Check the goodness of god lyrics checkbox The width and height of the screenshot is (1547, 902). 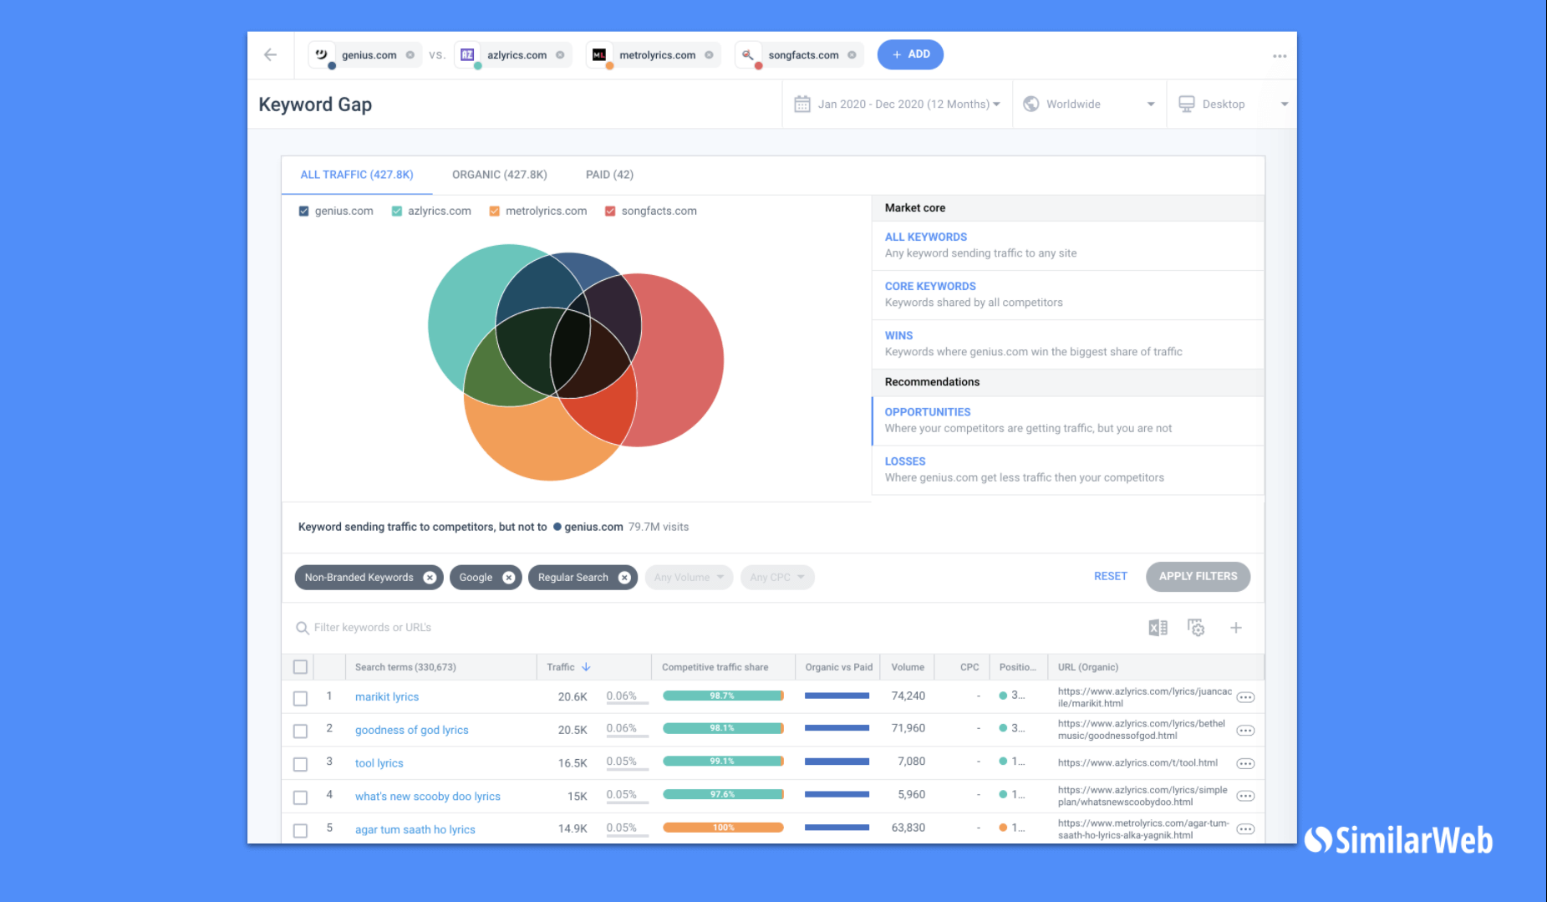tap(301, 731)
